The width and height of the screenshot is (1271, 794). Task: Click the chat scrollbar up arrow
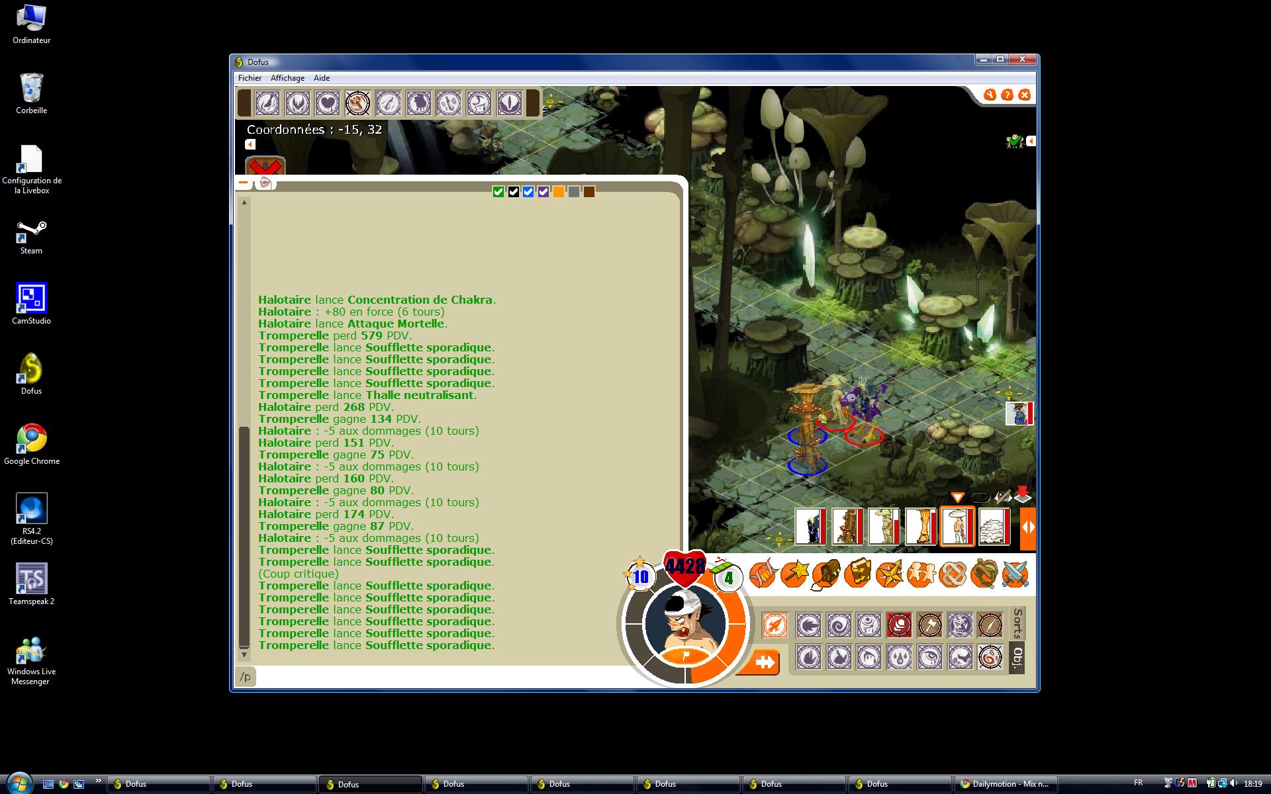click(244, 202)
